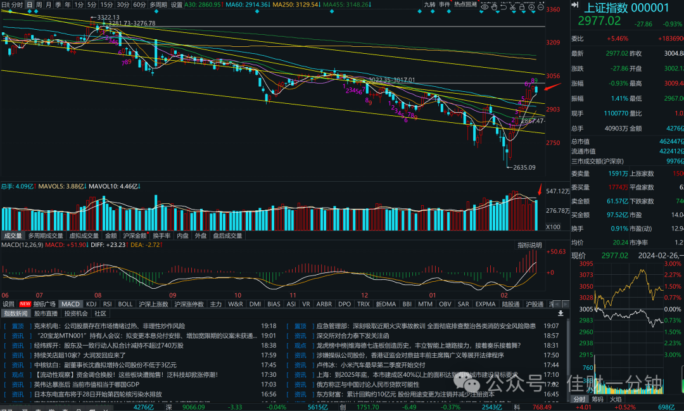Select the EXPMA indicator tab
Screen dimensions: 684x411
pos(486,304)
